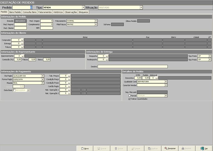Open the Adicional discount lookup ellipsis button
This screenshot has height=151, width=213.
(157, 78)
